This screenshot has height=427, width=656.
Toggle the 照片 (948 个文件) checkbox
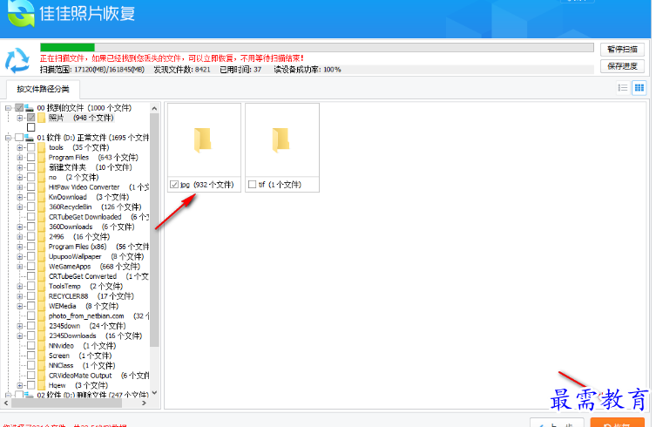click(31, 118)
